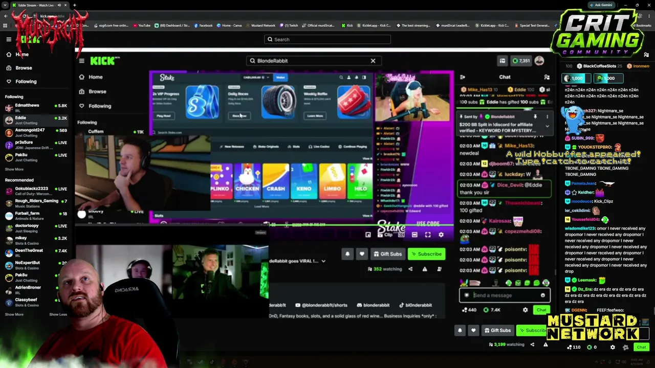Open Chrome's tab search dropdown arrow
Screen dimensions: 655x368
[x=5, y=5]
